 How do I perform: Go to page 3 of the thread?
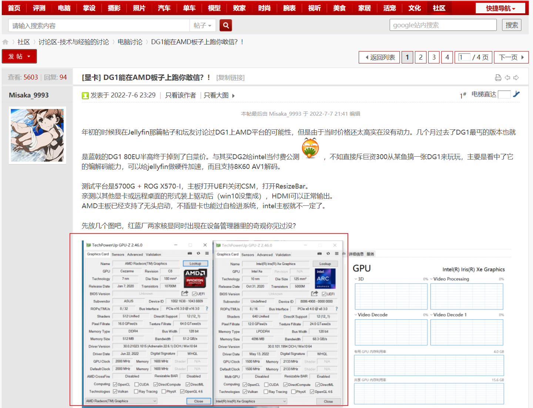click(434, 57)
